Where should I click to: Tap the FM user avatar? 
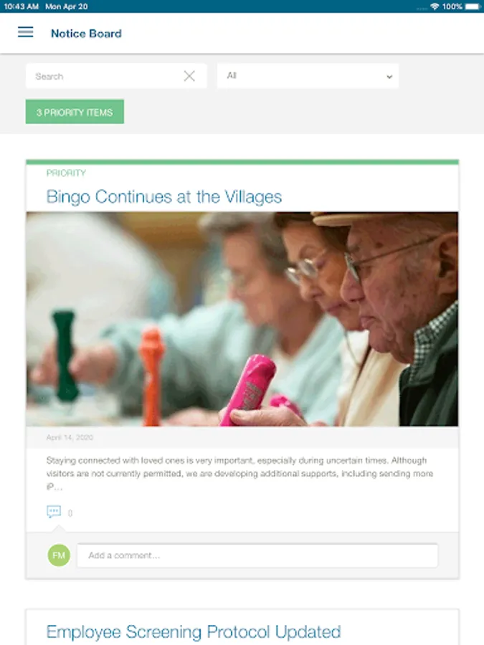click(x=59, y=555)
